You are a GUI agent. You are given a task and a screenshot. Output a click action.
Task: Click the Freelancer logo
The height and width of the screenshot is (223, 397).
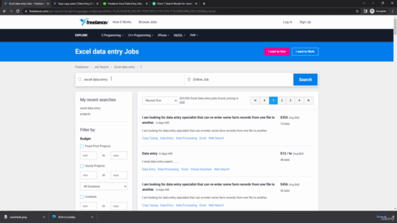94,22
